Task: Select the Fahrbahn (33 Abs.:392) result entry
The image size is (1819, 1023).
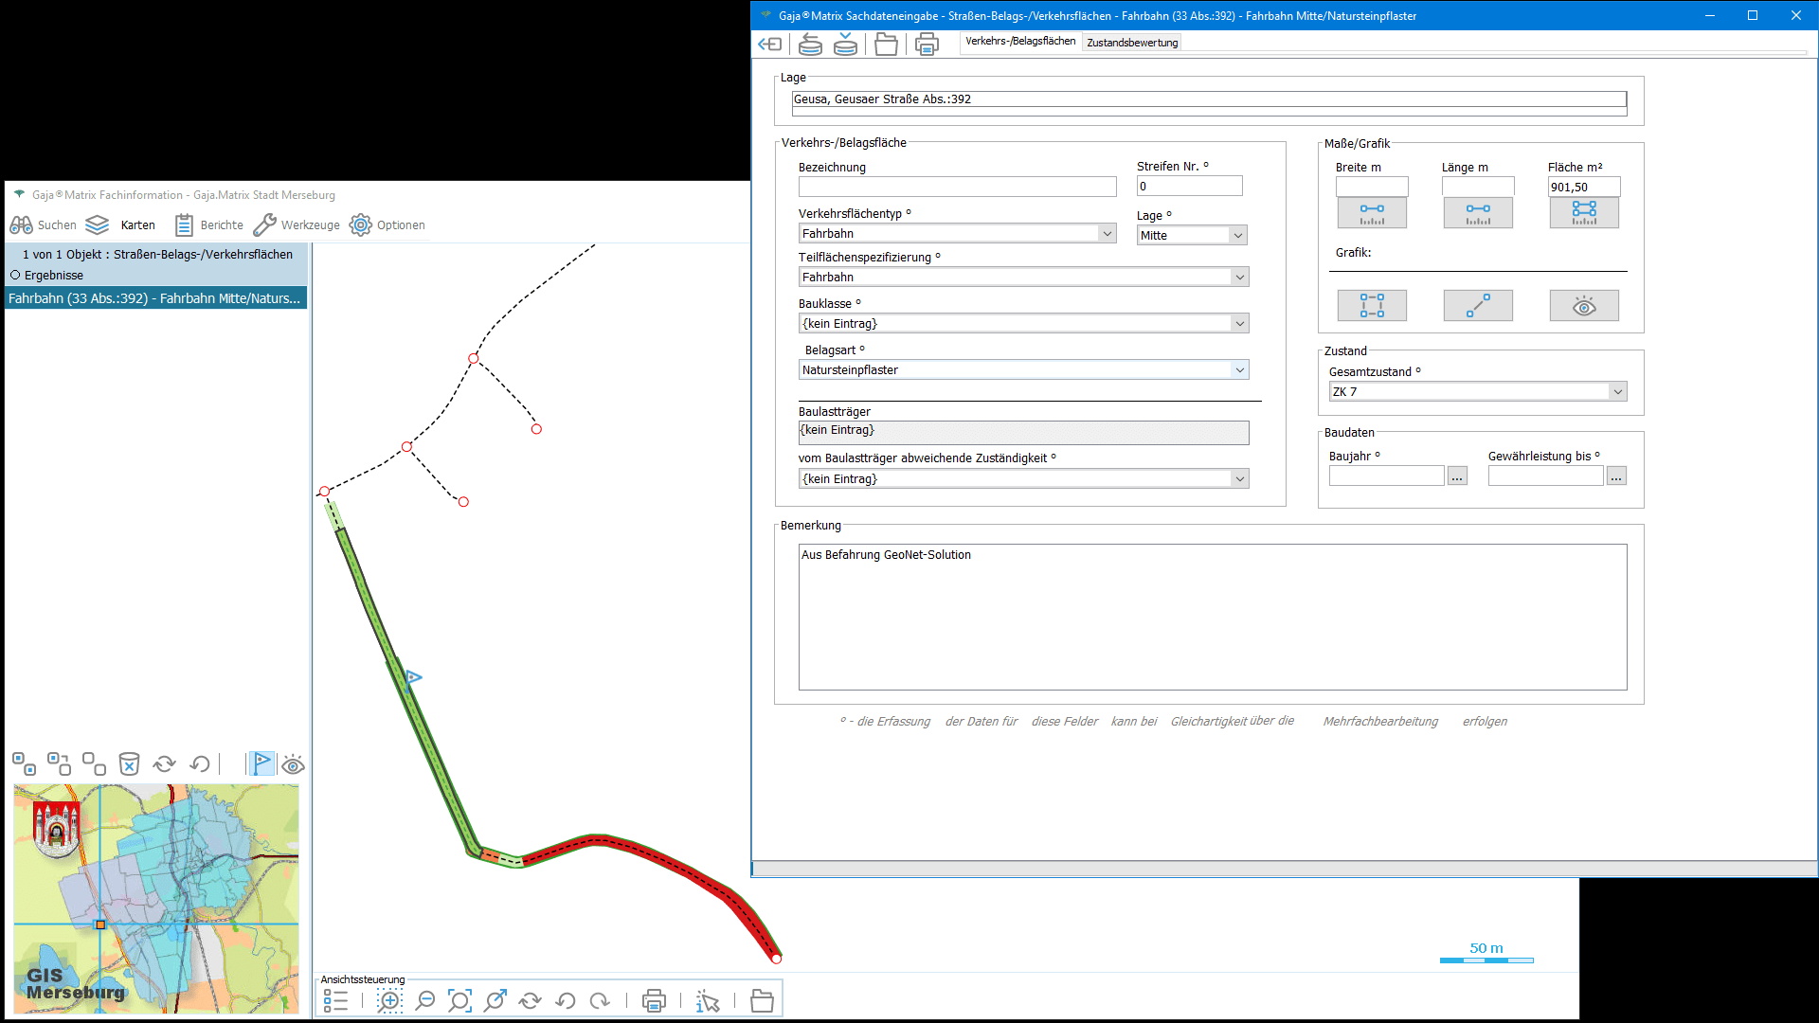Action: [154, 297]
